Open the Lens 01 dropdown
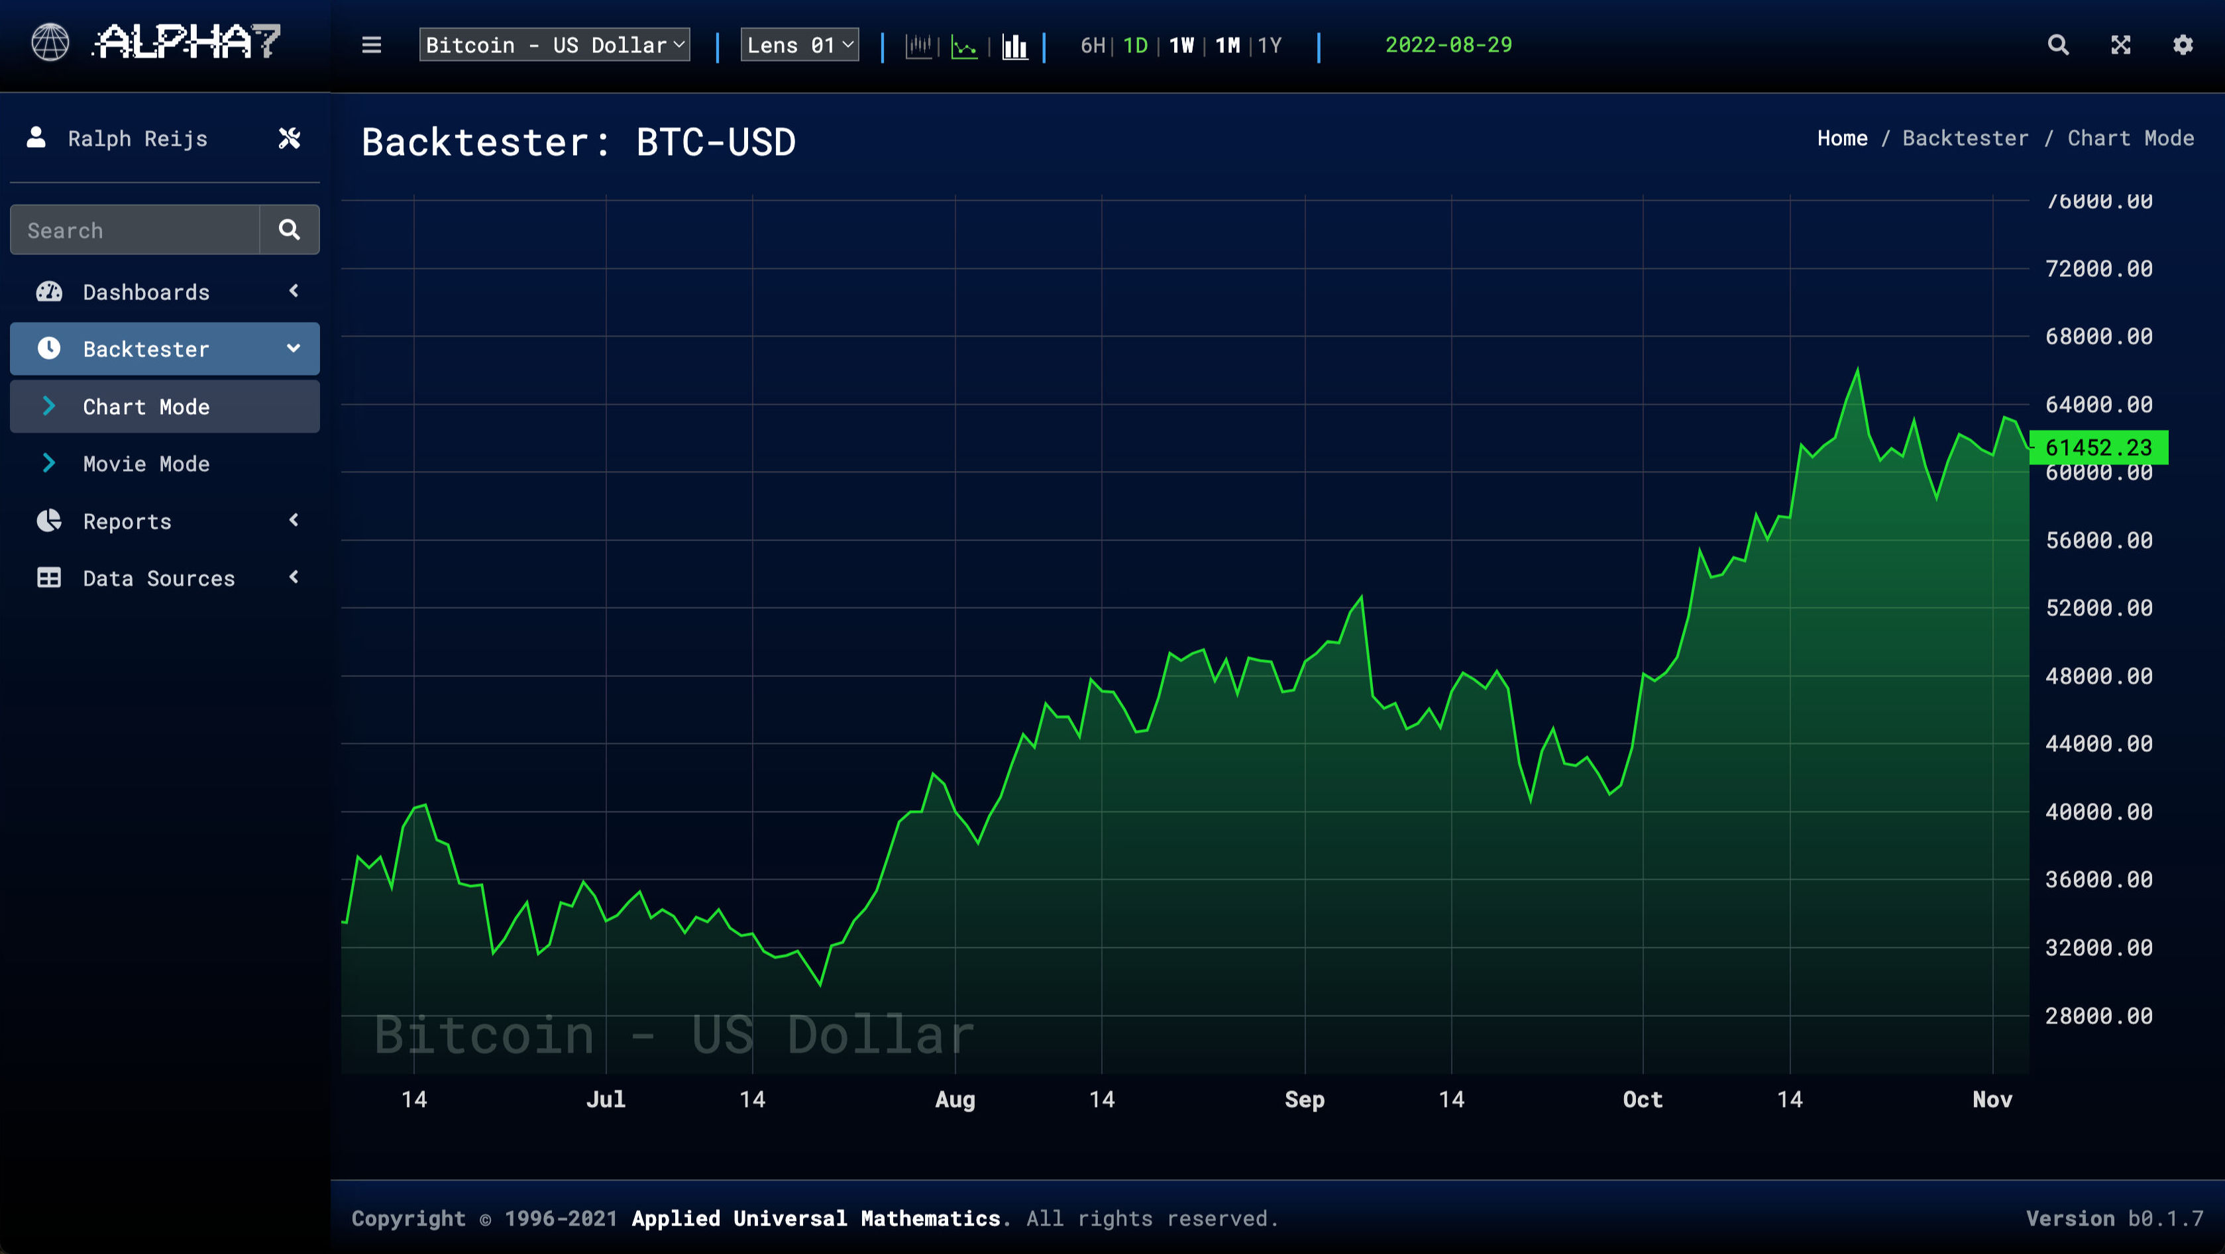2225x1254 pixels. [799, 45]
